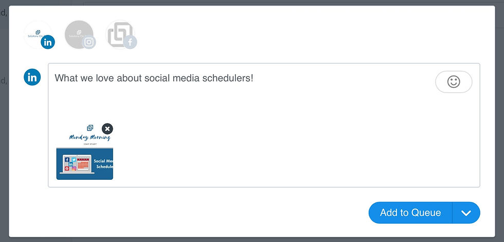
Task: Deselect the LinkedIn profile avatar
Action: tap(37, 34)
